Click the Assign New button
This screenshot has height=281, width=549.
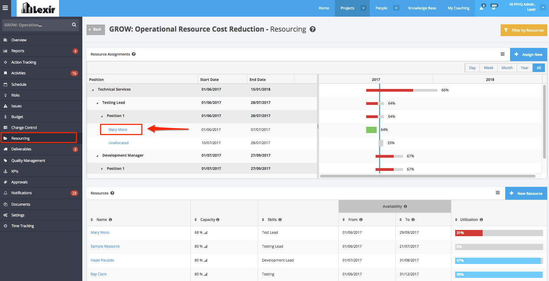pyautogui.click(x=528, y=55)
